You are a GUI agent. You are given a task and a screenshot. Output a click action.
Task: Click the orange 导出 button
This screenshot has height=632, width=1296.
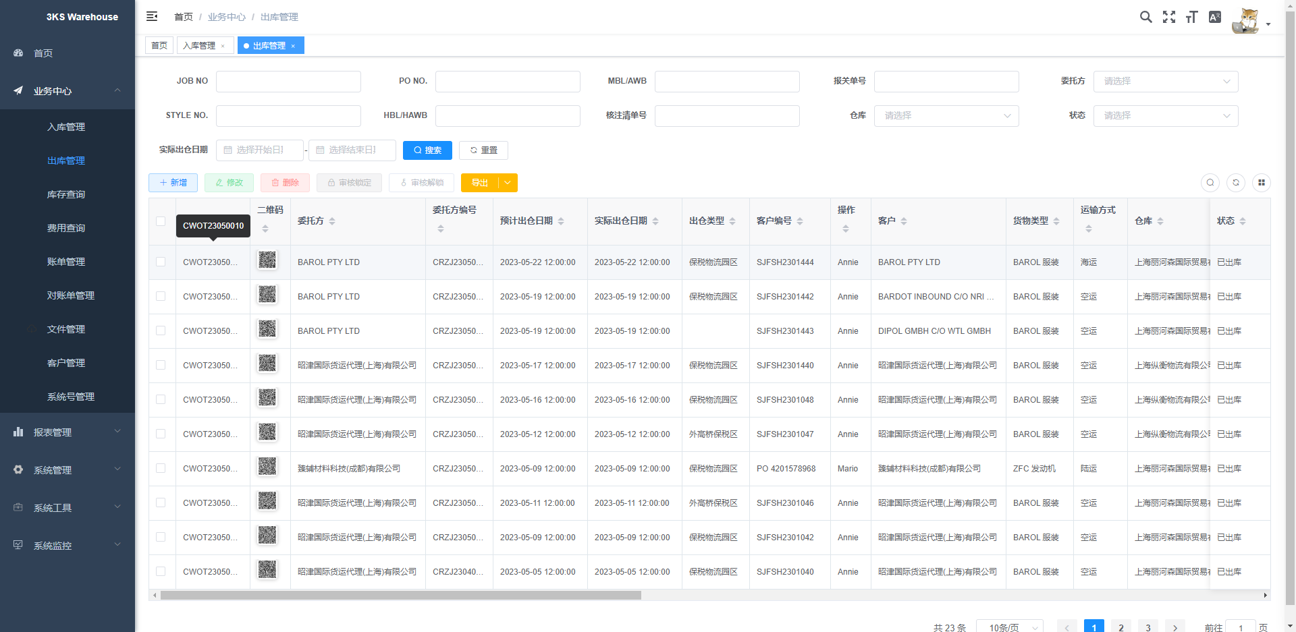click(x=480, y=183)
